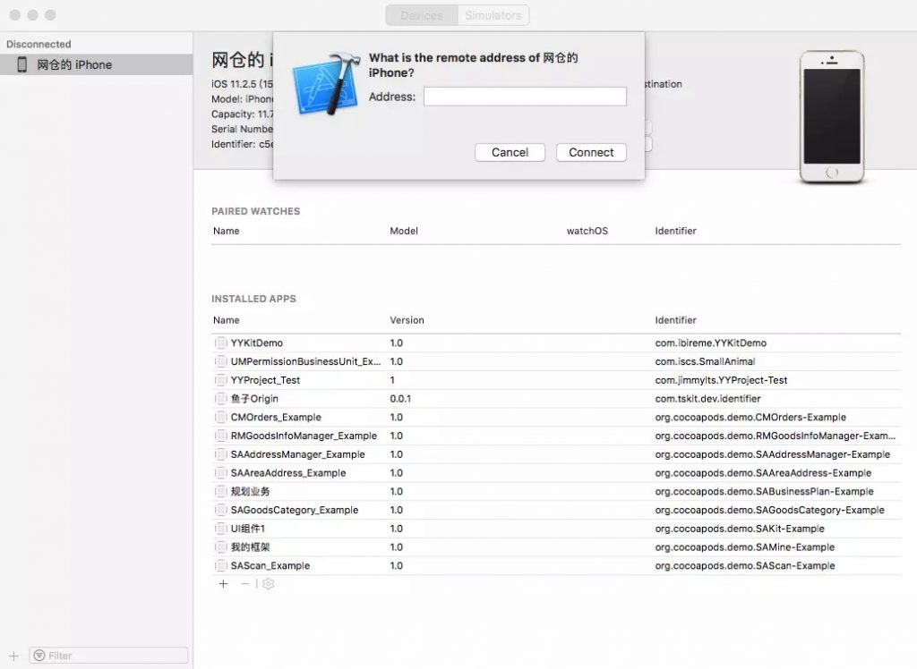The width and height of the screenshot is (917, 669).
Task: Click version 0.0.1 of 鱼子Origin
Action: tap(400, 399)
